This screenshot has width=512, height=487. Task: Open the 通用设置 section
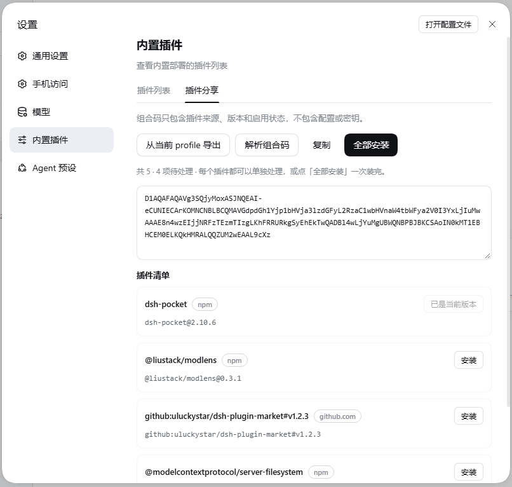click(62, 56)
